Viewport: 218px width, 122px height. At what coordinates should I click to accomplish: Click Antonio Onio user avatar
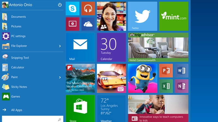pyautogui.click(x=5, y=5)
